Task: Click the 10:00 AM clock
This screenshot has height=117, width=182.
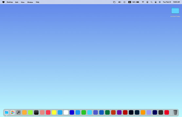Action: point(176,2)
